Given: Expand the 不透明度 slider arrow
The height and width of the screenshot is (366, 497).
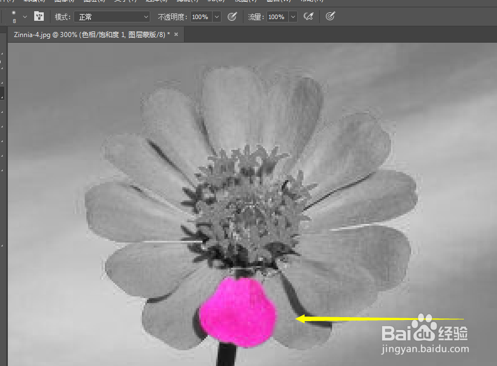Looking at the screenshot, I should point(217,17).
